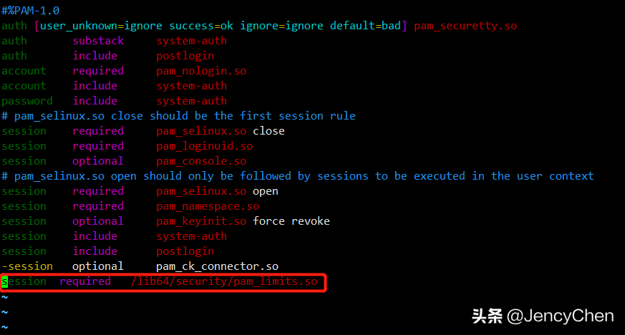Viewport: 625px width, 335px height.
Task: Click the user context comment line
Action: pos(298,176)
